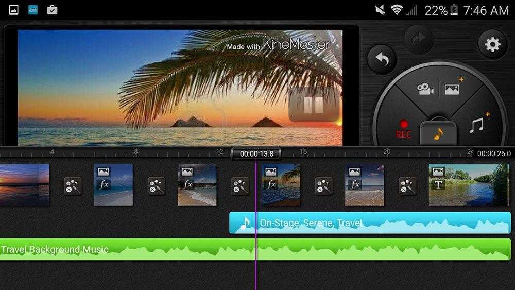Image resolution: width=515 pixels, height=290 pixels.
Task: Open transition icon before river clip
Action: coord(407,186)
